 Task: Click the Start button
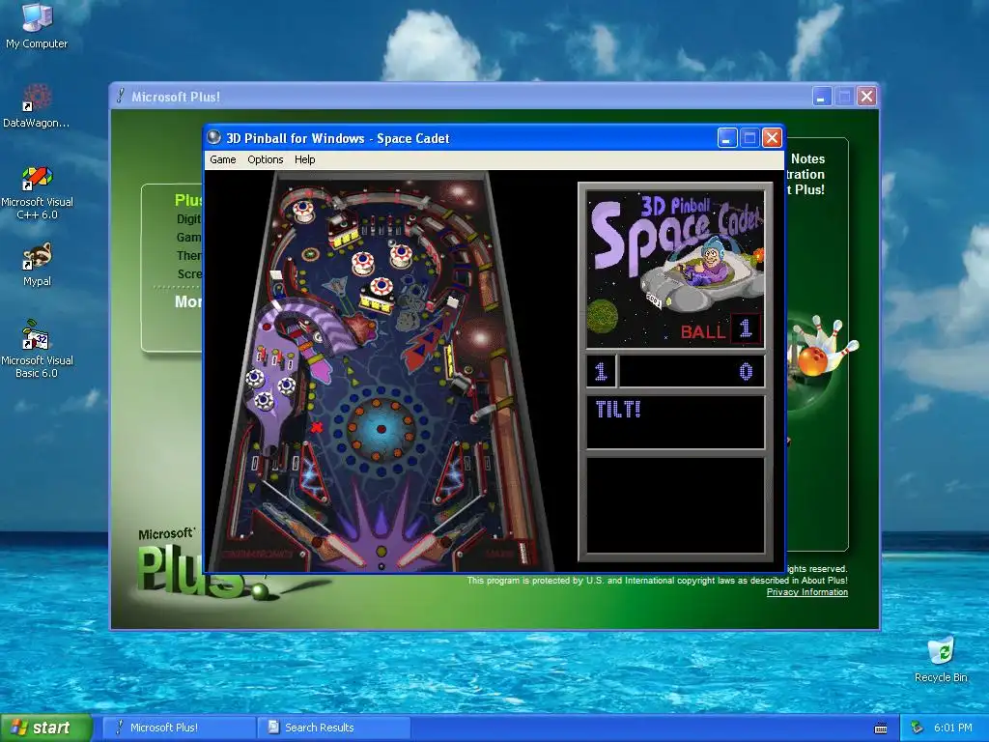click(45, 728)
